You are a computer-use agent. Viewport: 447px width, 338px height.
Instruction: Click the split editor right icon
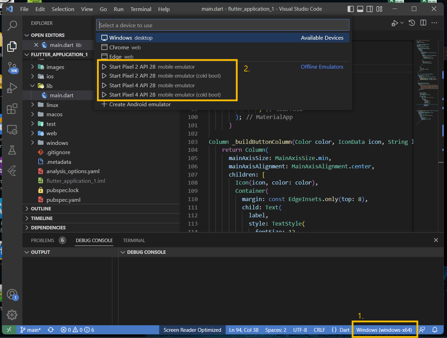point(423,23)
